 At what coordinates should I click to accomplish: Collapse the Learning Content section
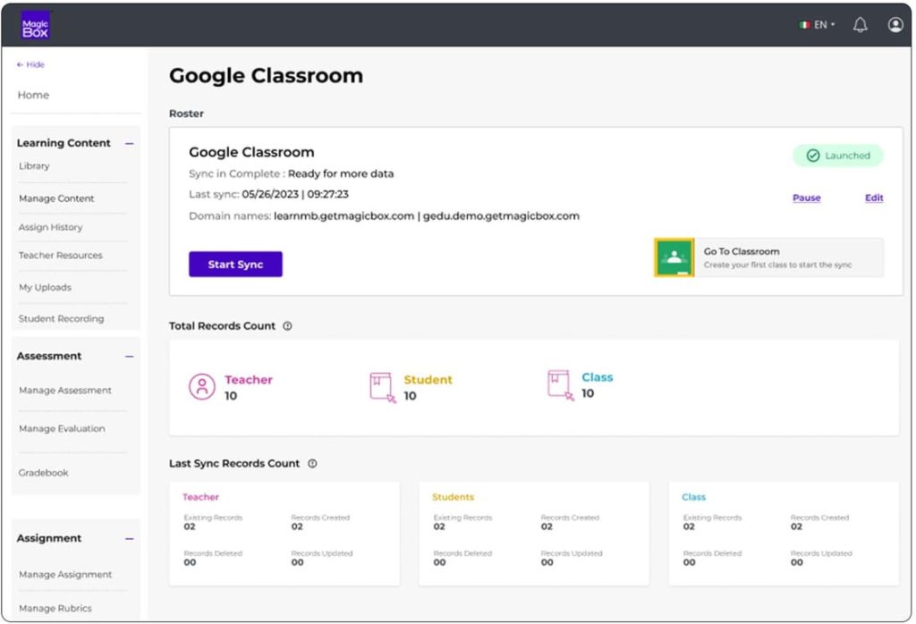click(x=130, y=143)
